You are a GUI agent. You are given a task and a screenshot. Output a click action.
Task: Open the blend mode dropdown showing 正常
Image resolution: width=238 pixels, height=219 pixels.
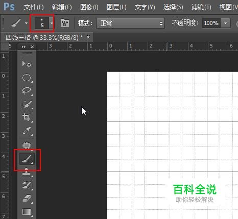click(131, 23)
